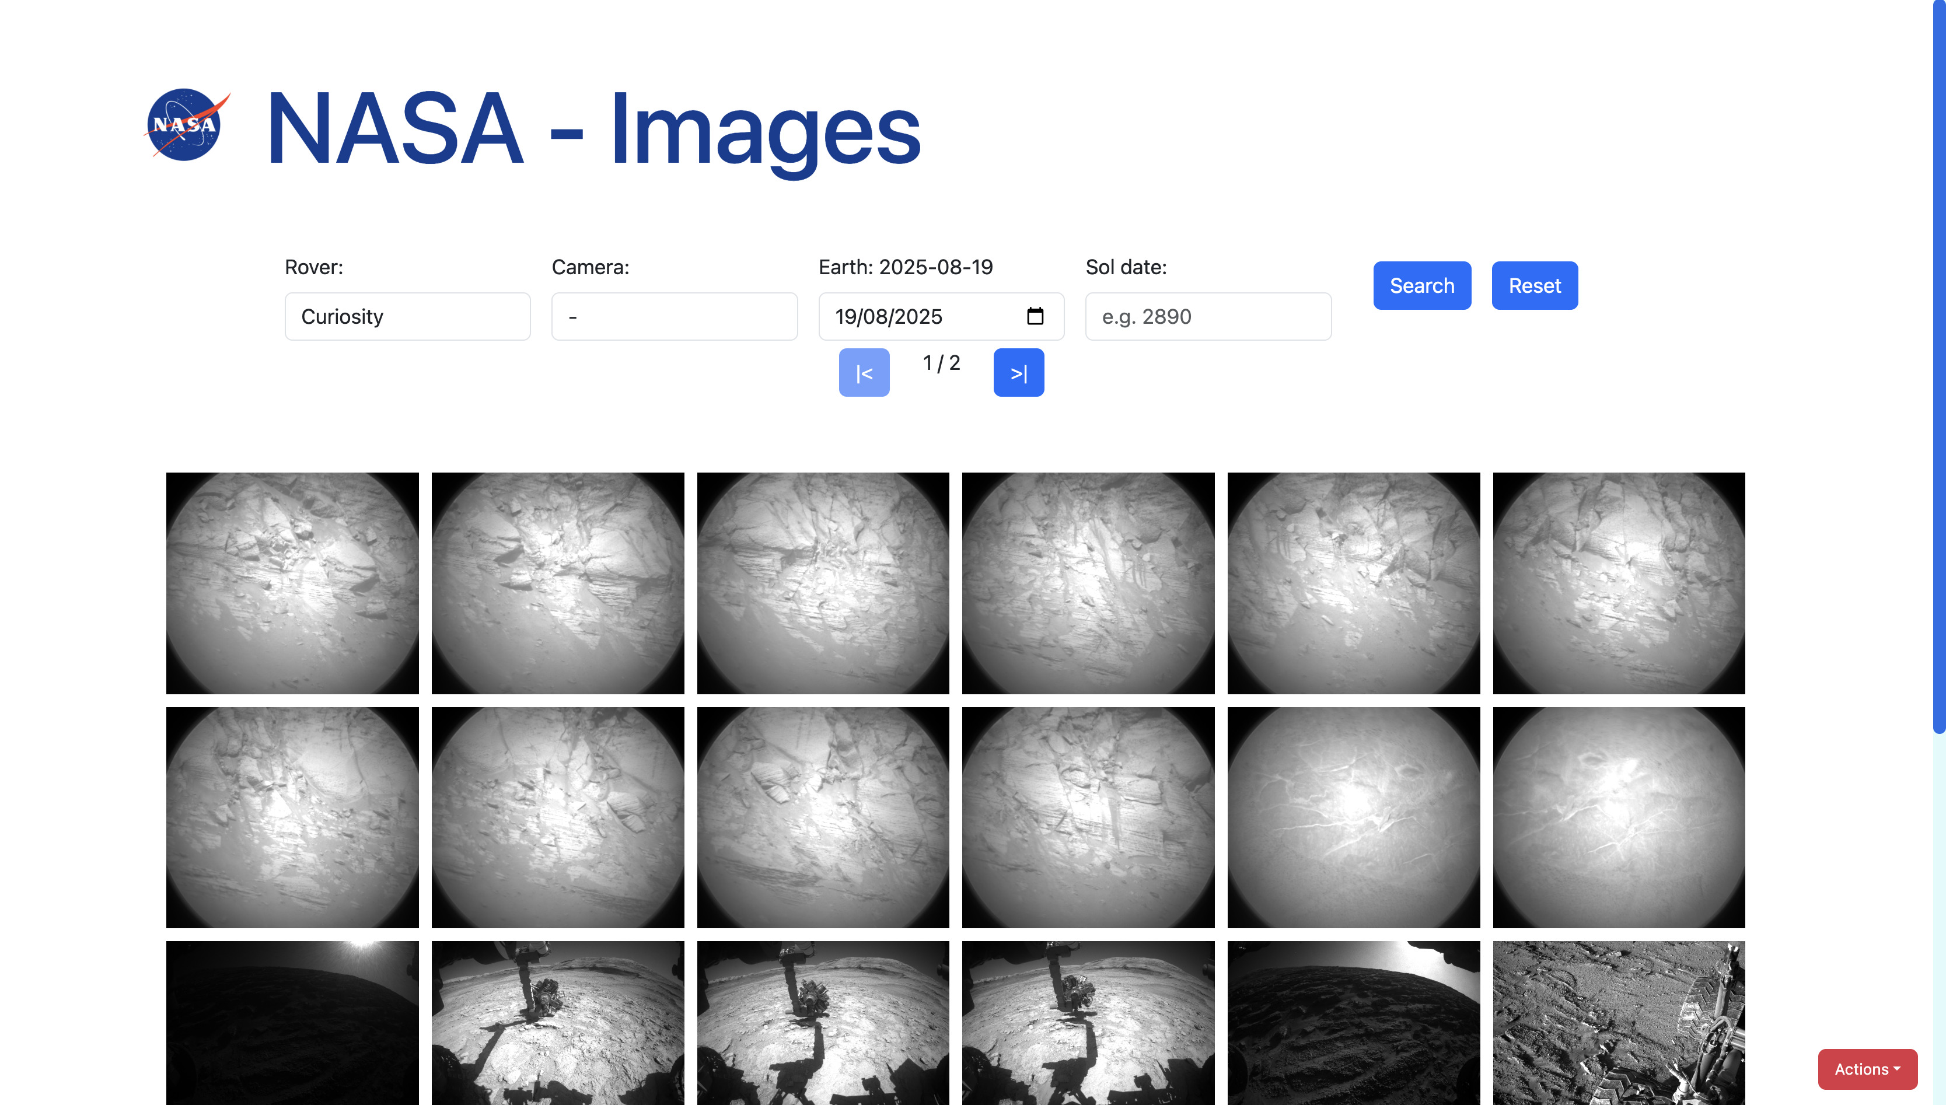Open the rover arm shadow image thumbnail
This screenshot has height=1105, width=1946.
pyautogui.click(x=558, y=1024)
